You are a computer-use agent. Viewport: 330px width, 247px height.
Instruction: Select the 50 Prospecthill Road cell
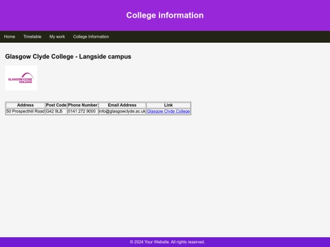(26, 112)
